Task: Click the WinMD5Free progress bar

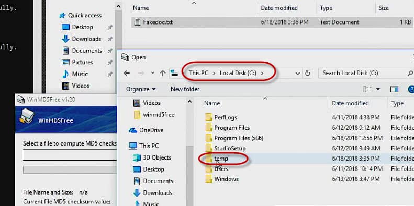Action: 70,169
